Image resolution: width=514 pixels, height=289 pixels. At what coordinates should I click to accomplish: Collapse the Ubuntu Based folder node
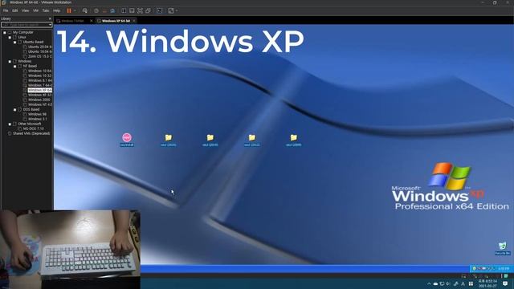click(14, 43)
